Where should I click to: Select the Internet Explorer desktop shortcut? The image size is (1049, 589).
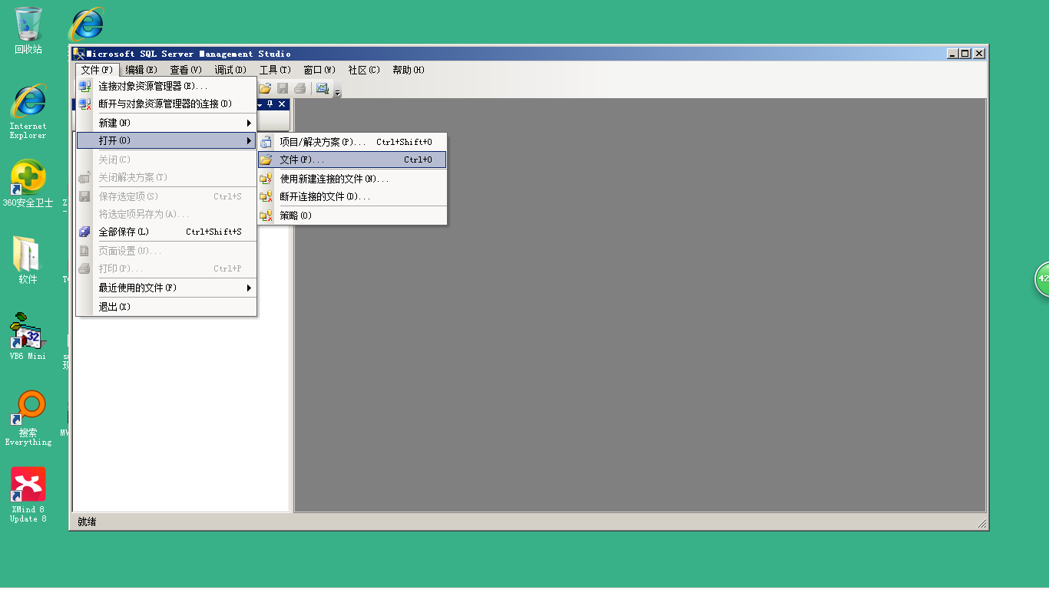click(x=28, y=111)
